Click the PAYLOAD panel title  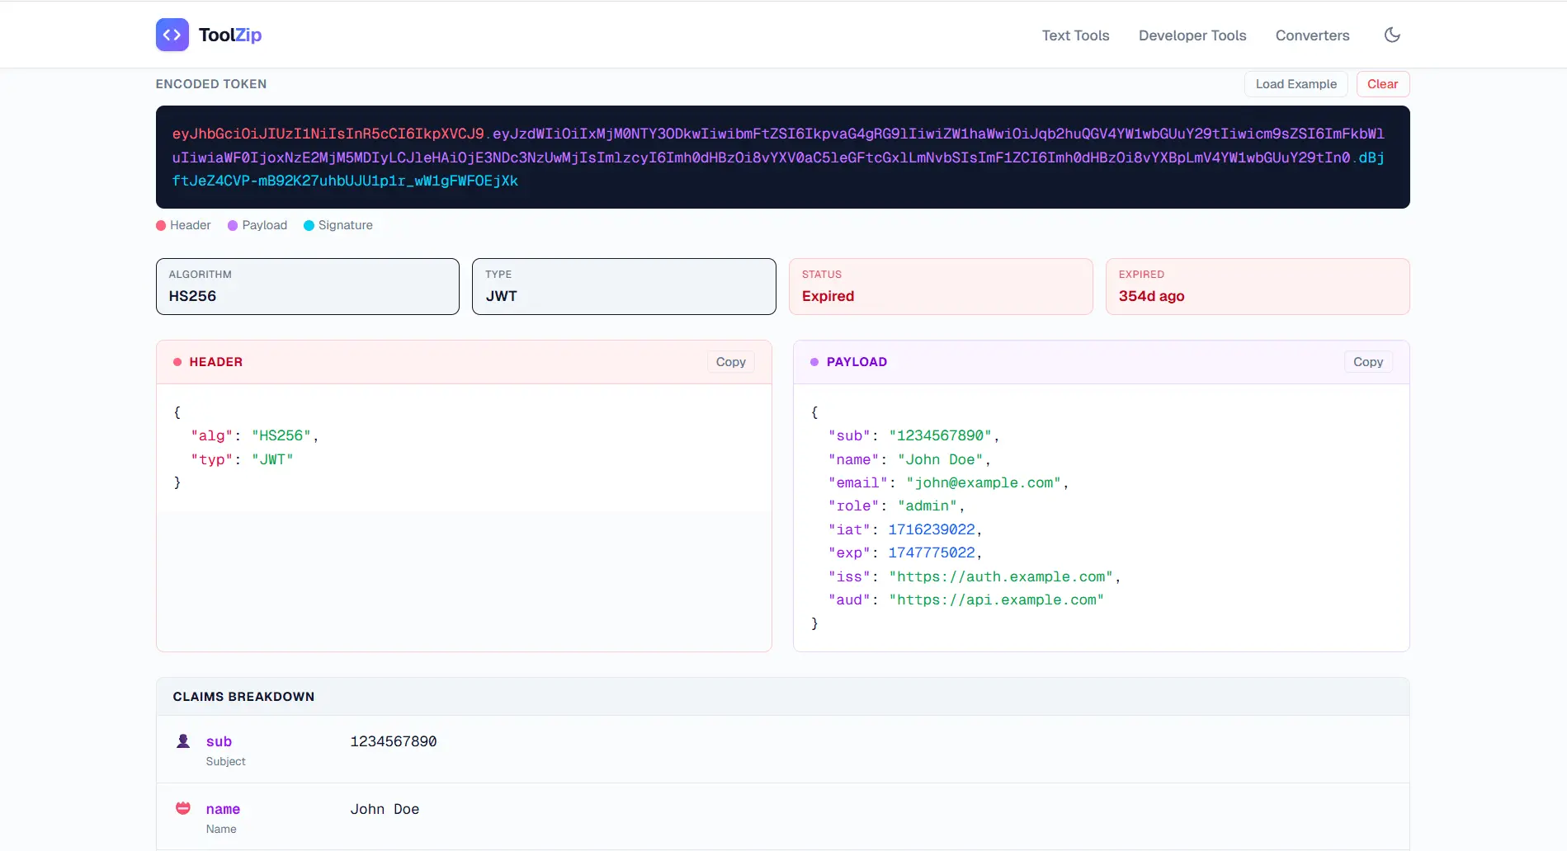[x=857, y=362]
